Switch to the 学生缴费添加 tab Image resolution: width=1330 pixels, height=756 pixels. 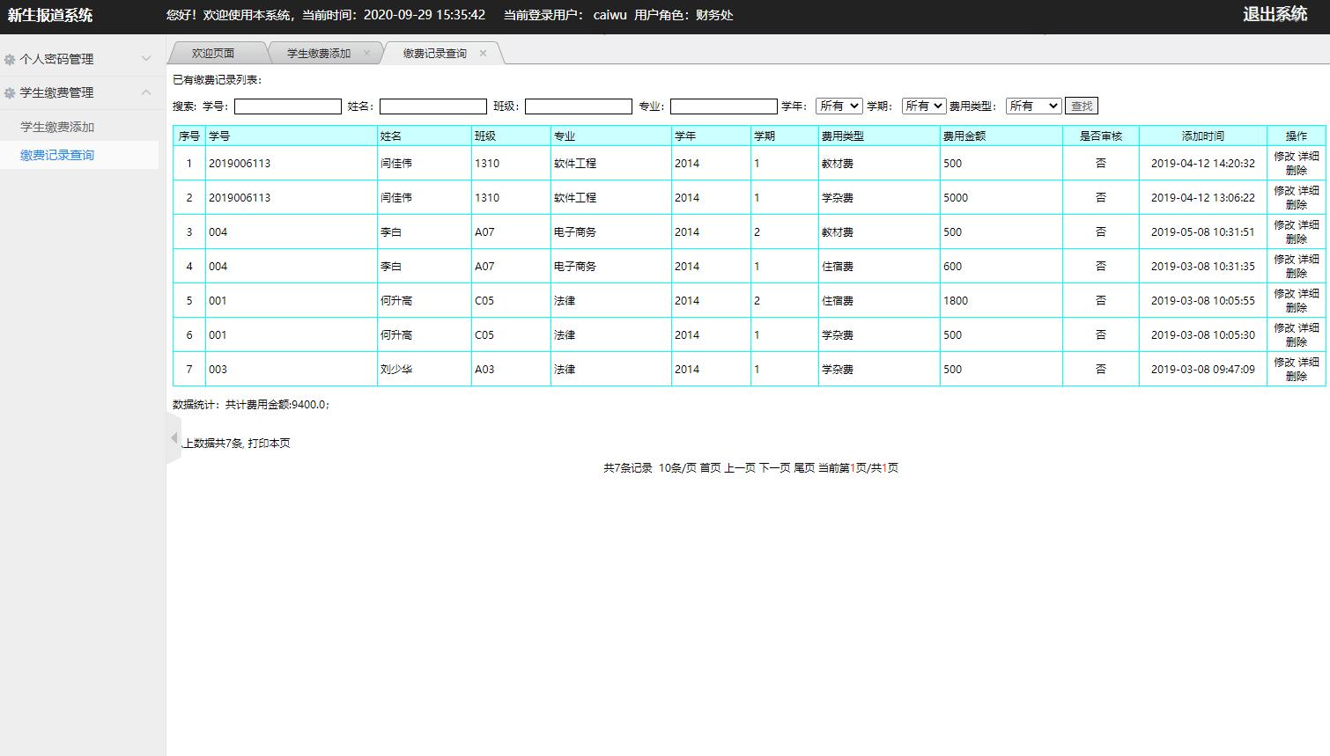click(318, 54)
